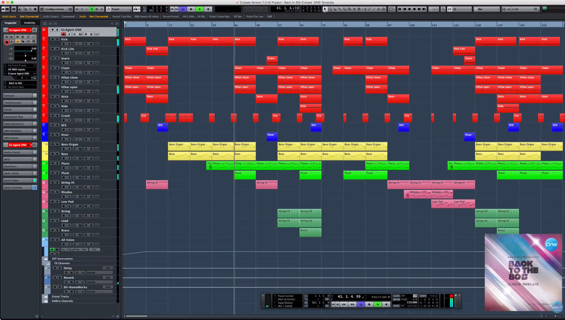
Task: Mute the Piano track
Action: click(x=52, y=163)
